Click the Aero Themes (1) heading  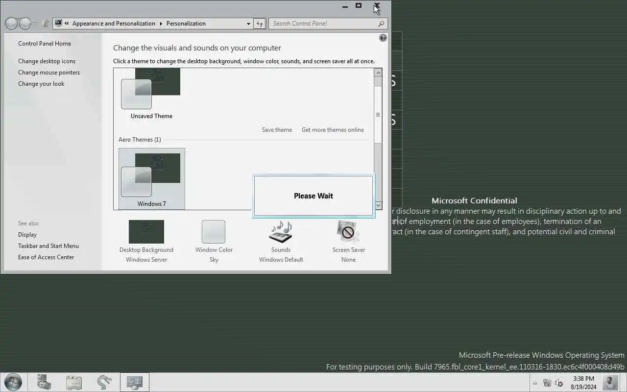(x=140, y=140)
